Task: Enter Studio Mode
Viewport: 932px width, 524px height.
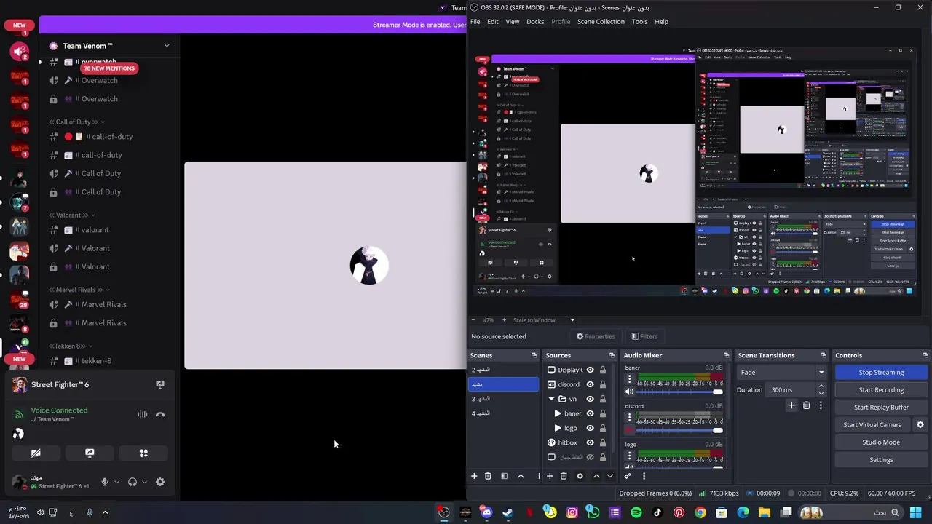Action: 881,442
